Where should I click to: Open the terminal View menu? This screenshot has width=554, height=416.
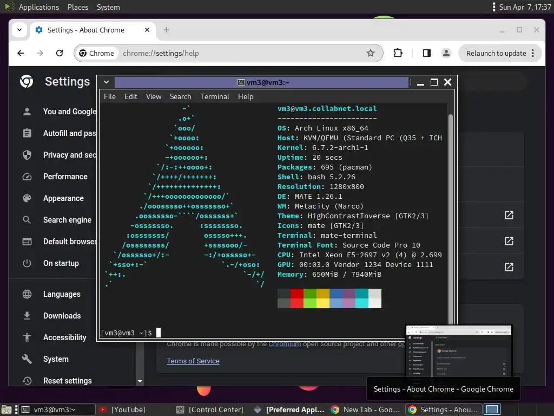tap(154, 96)
